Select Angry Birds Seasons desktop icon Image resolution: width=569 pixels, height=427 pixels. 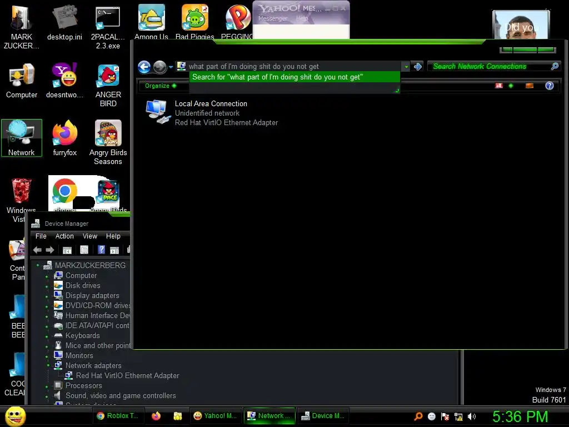coord(108,142)
